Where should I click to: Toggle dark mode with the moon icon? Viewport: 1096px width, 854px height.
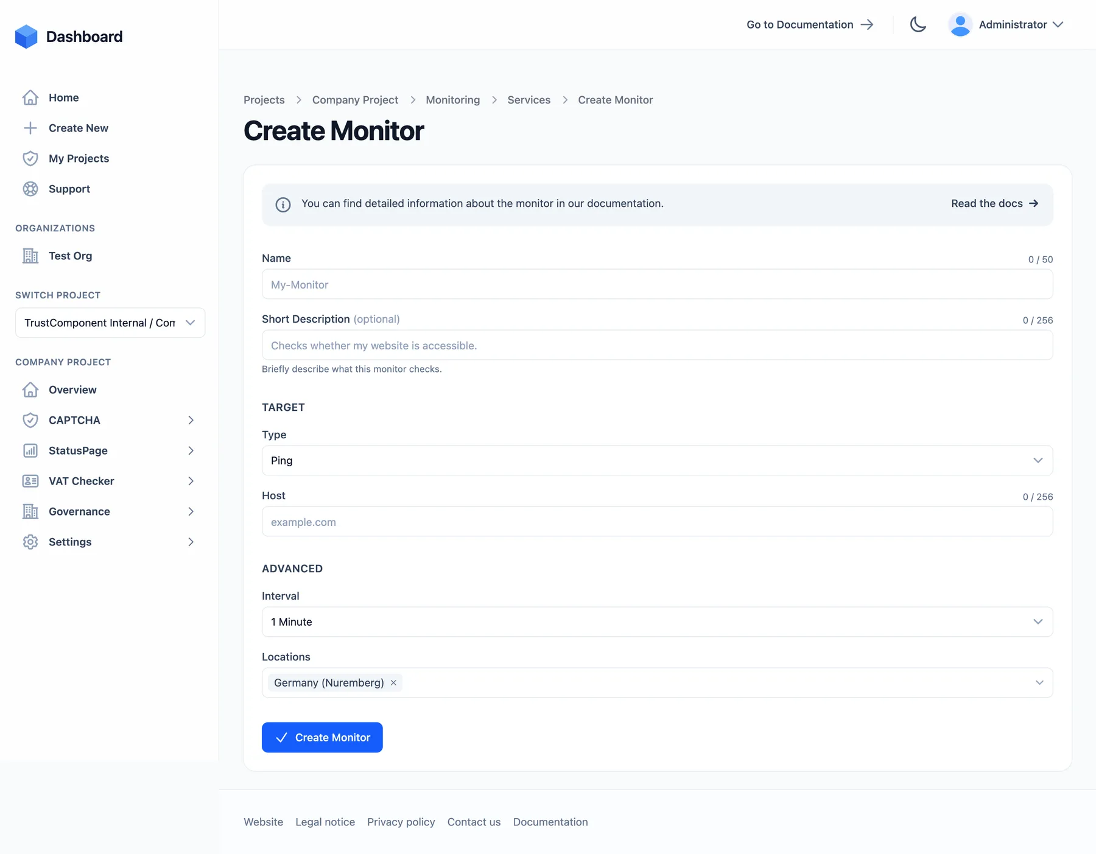point(918,24)
